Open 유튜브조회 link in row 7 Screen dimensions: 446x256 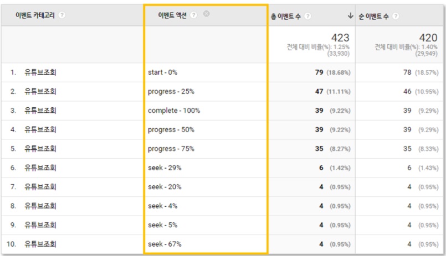pos(40,187)
